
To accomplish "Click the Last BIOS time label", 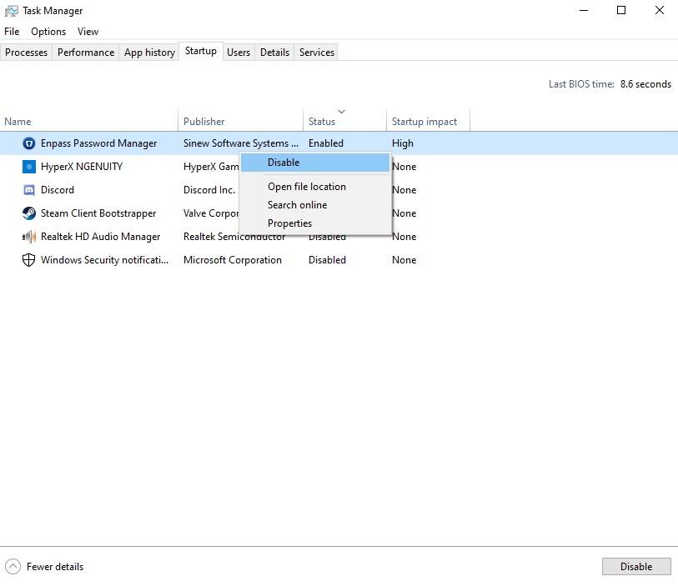I will (x=581, y=84).
